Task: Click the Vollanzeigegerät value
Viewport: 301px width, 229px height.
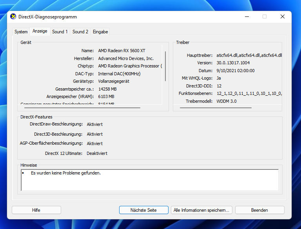Action: click(x=114, y=81)
